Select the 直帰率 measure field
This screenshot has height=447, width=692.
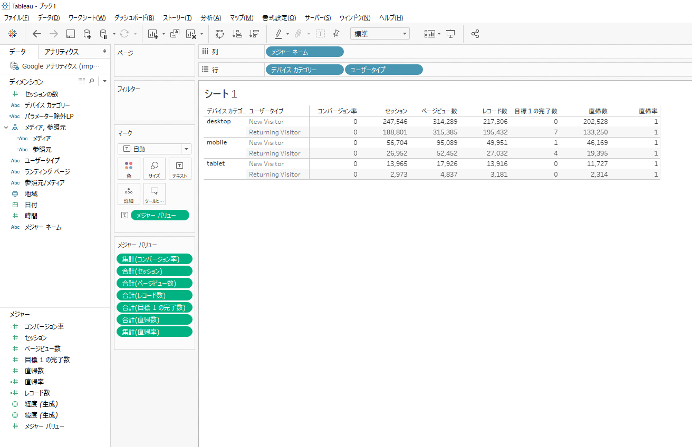34,382
